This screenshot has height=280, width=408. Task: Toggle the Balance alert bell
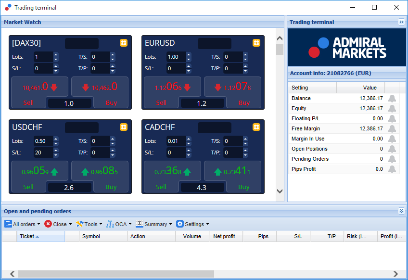click(x=392, y=98)
